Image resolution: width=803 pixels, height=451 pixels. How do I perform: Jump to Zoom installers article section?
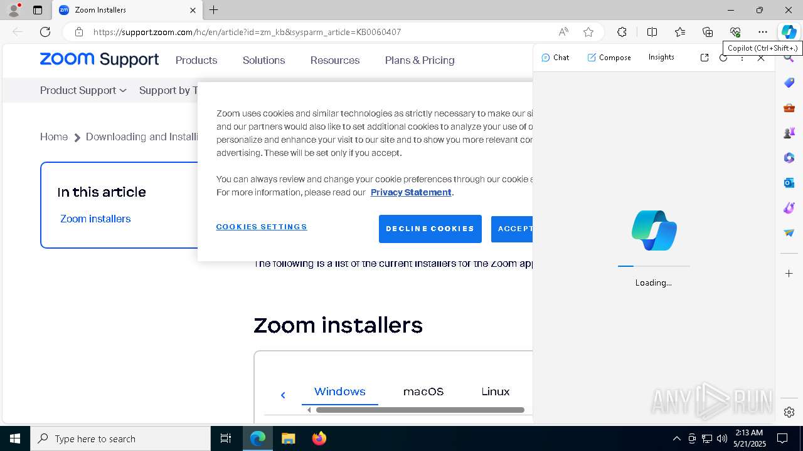95,219
